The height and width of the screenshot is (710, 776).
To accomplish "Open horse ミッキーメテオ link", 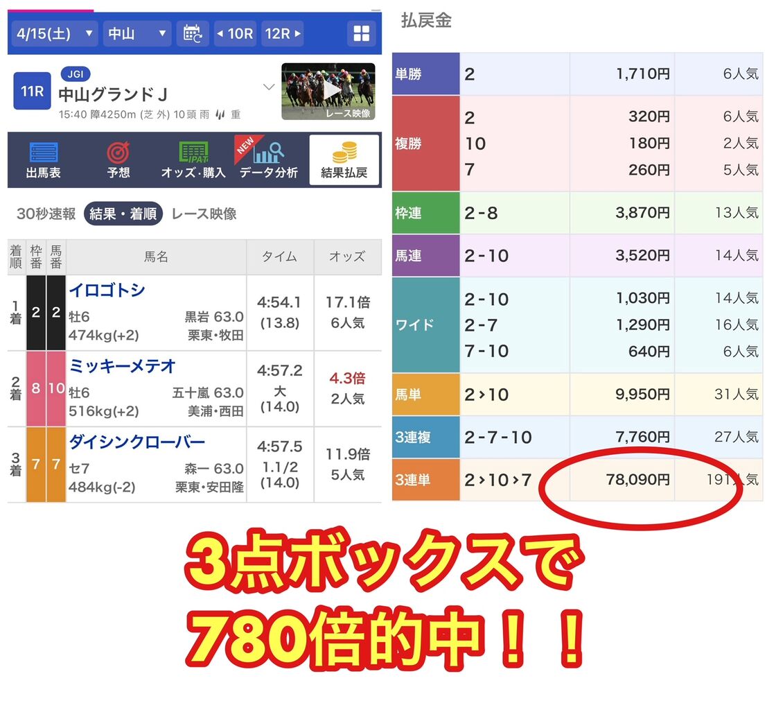I will pos(122,366).
